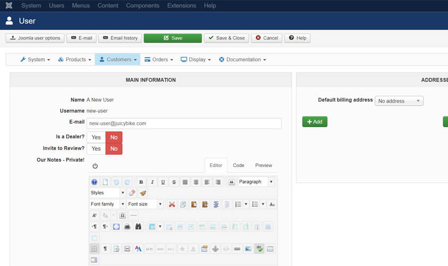Viewport: 448px width, 266px height.
Task: Click the Insert image icon
Action: (248, 249)
